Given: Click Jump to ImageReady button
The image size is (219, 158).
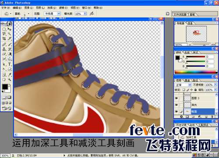Looking at the screenshot, I should tap(7, 109).
